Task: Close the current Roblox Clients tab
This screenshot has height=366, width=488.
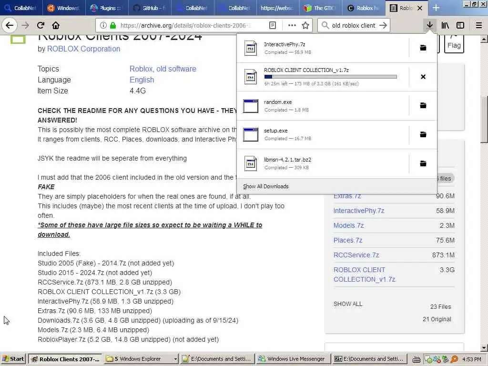Action: tap(420, 8)
